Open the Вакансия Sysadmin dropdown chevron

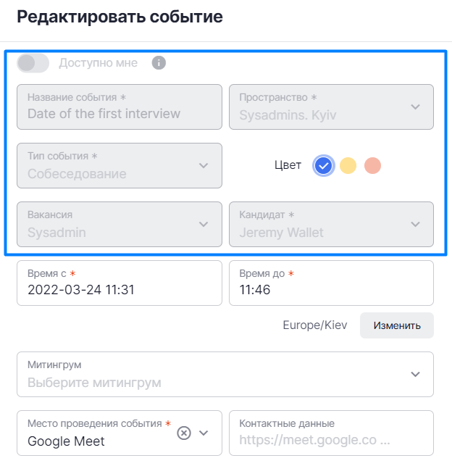point(204,224)
